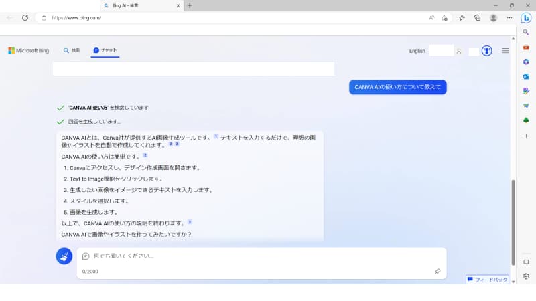Click the pin icon in chat box
536x301 pixels.
(438, 272)
